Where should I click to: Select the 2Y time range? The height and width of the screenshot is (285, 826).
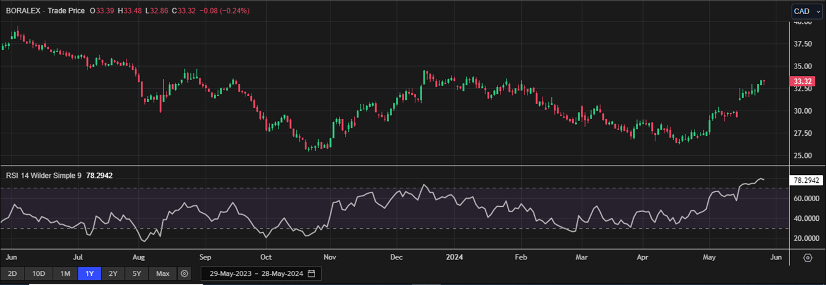113,273
